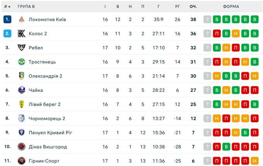Click the position 2 rank badge
Viewport: 263px width, 166px height.
click(x=7, y=34)
